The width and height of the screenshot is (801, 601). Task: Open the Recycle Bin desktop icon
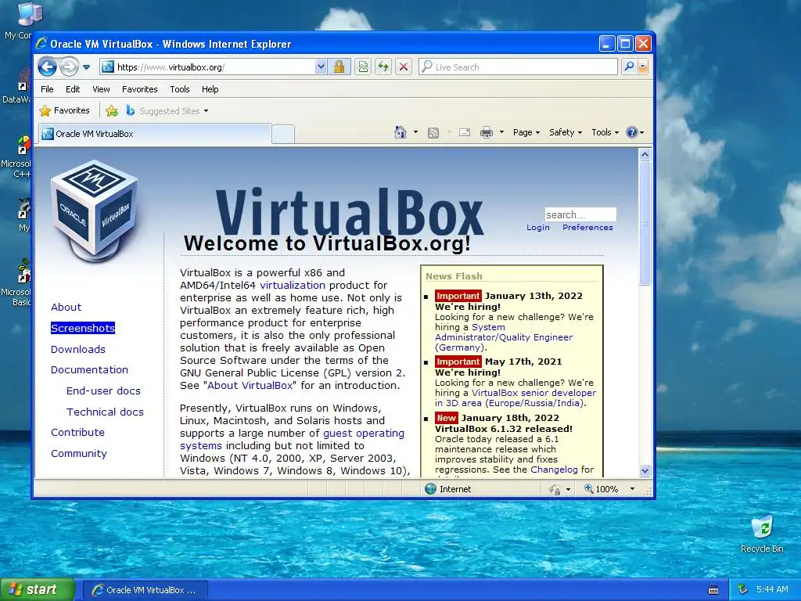point(762,534)
